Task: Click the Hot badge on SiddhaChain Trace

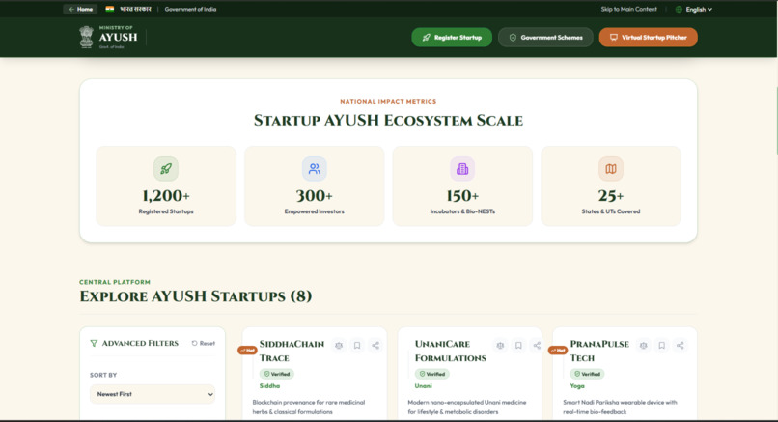Action: [247, 350]
